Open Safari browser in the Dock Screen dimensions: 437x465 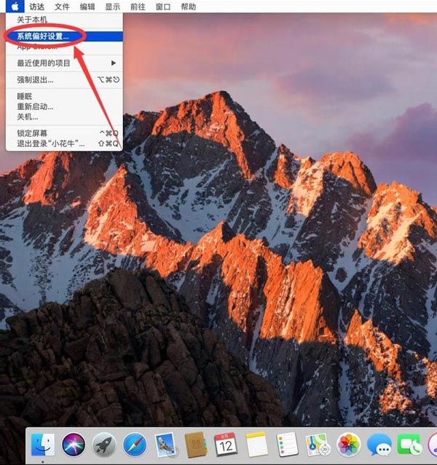tap(135, 445)
